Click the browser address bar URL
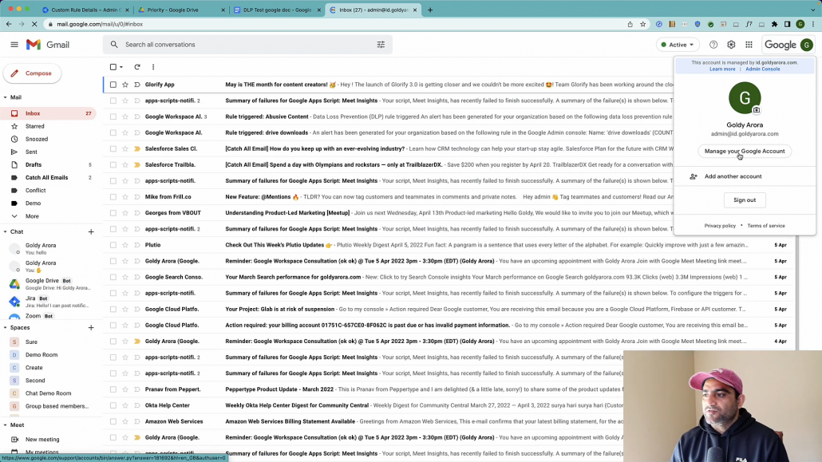 pyautogui.click(x=100, y=24)
